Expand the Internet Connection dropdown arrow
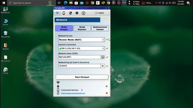Viewport: 193px width, 108px height. click(x=103, y=48)
